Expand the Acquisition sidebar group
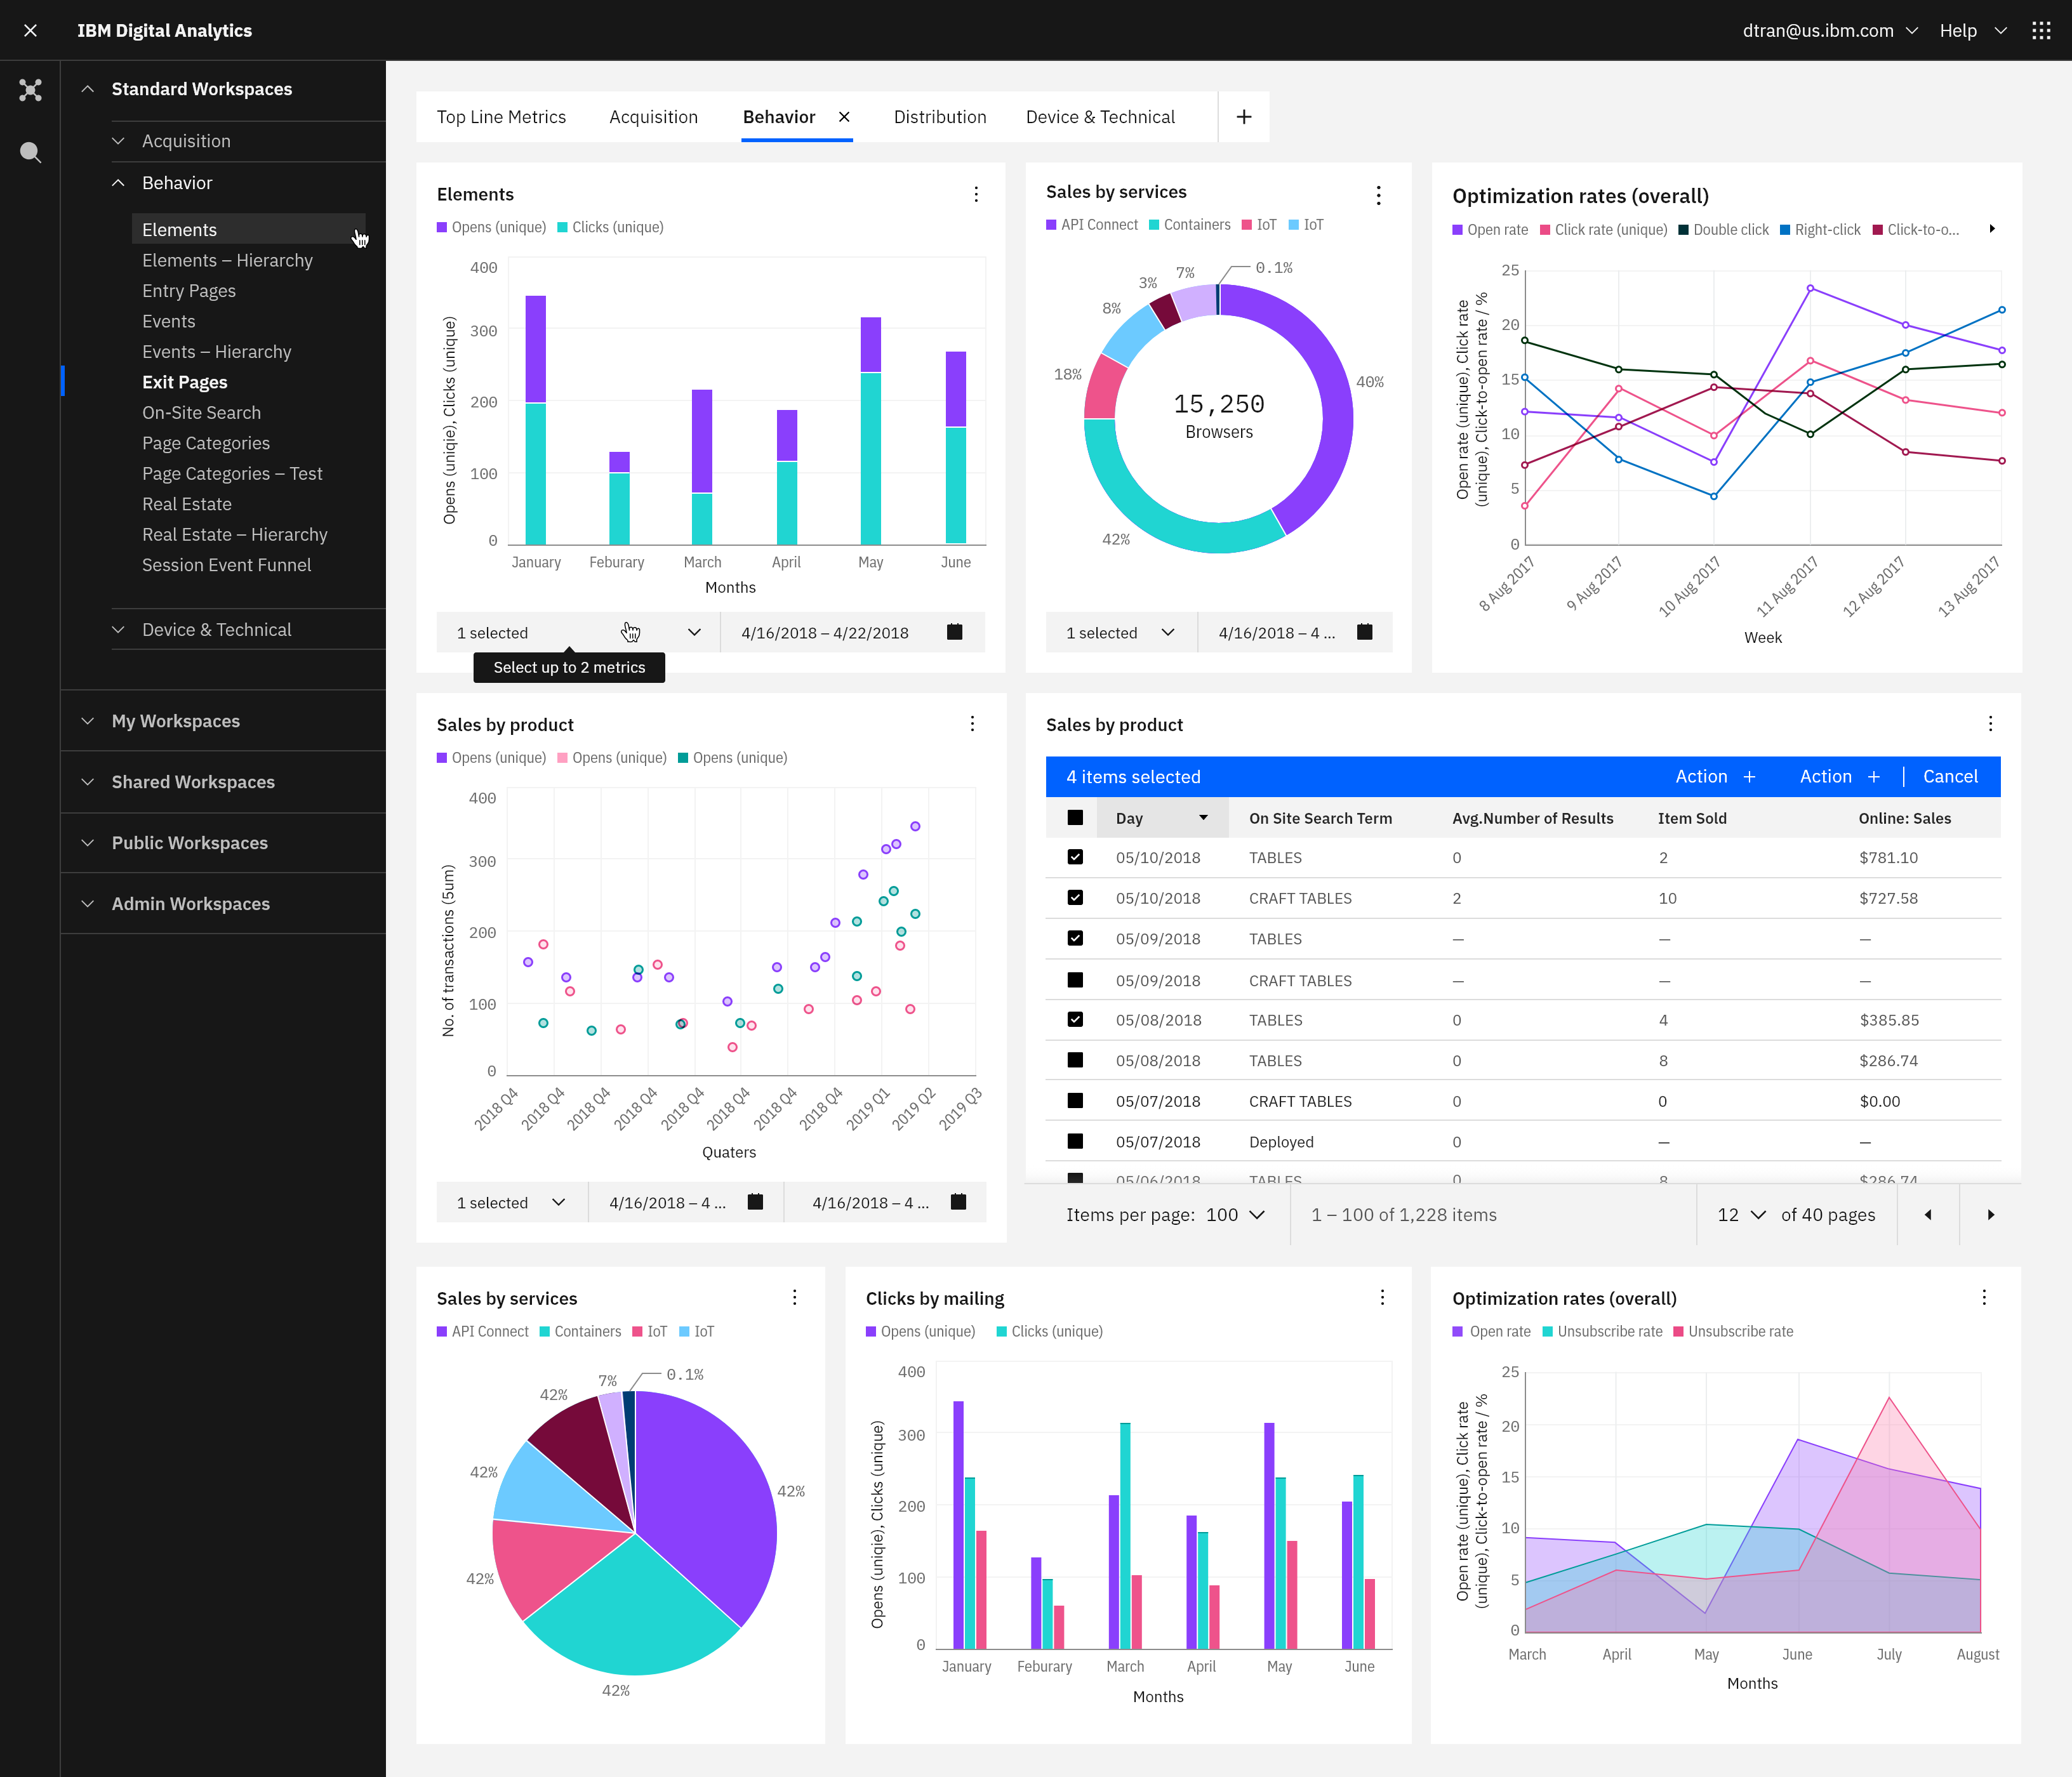The image size is (2072, 1777). (x=118, y=141)
